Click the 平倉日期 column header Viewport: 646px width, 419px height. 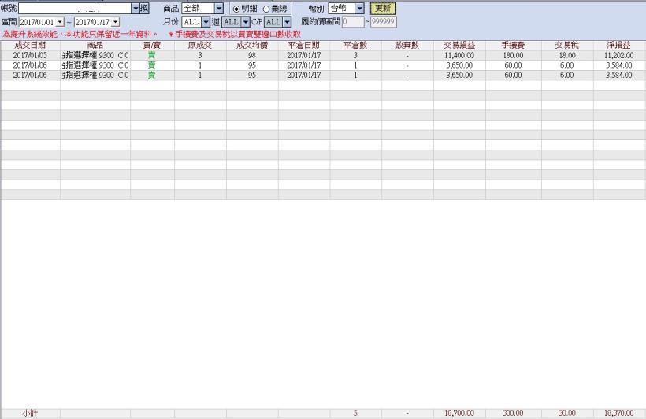click(303, 45)
